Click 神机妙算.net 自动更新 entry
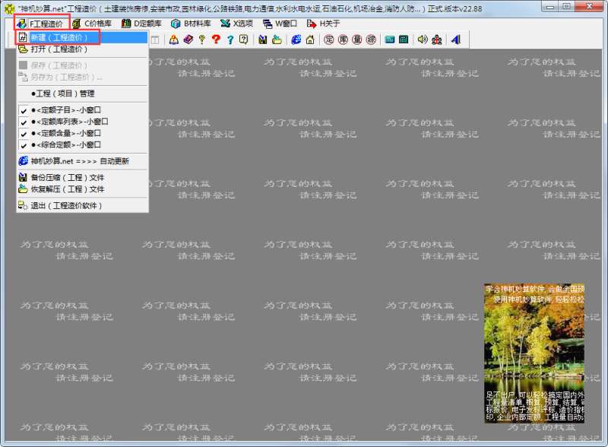 [79, 161]
